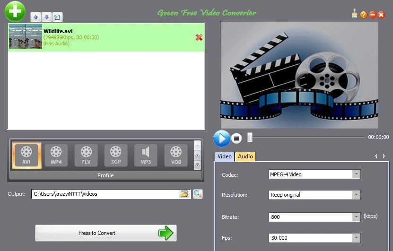Browse output folder with folder icon
The image size is (393, 251).
click(184, 194)
